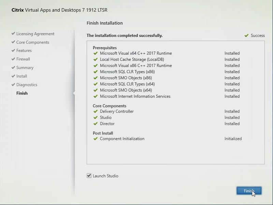The width and height of the screenshot is (273, 205).
Task: Select the Summary step
Action: coord(25,68)
